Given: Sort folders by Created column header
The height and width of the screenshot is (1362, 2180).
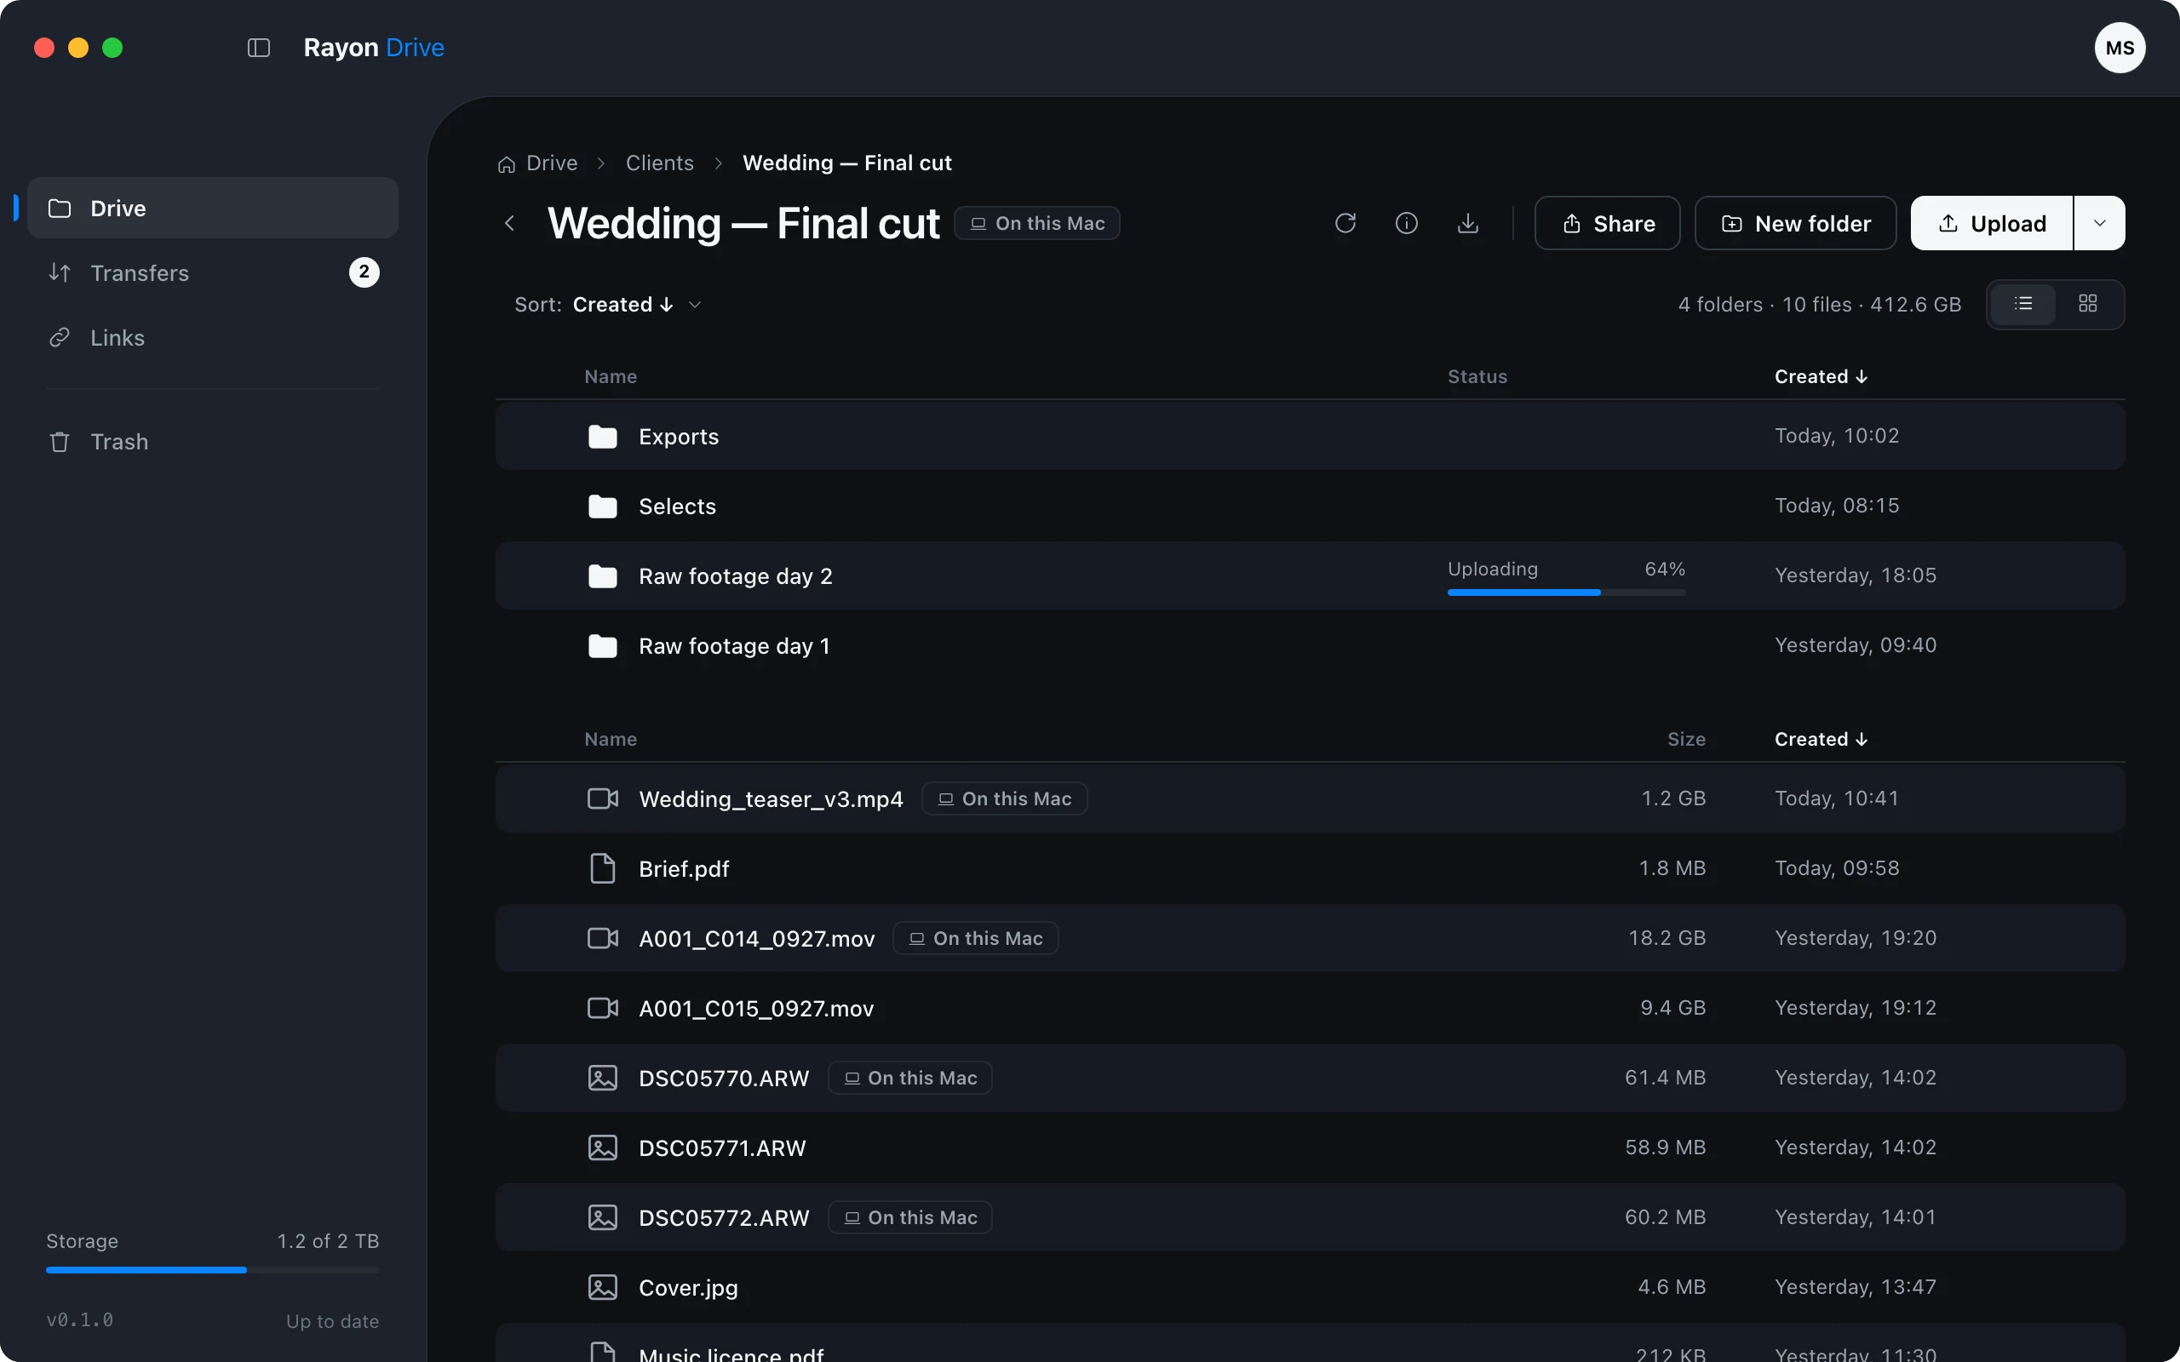Looking at the screenshot, I should [1821, 376].
